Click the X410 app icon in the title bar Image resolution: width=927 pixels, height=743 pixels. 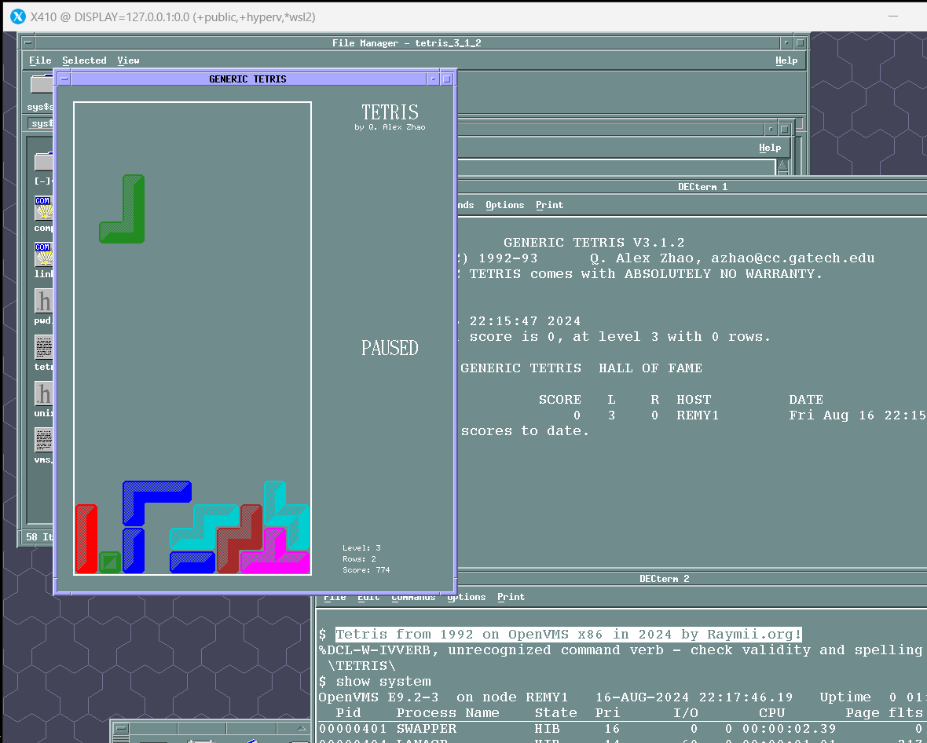(x=17, y=16)
